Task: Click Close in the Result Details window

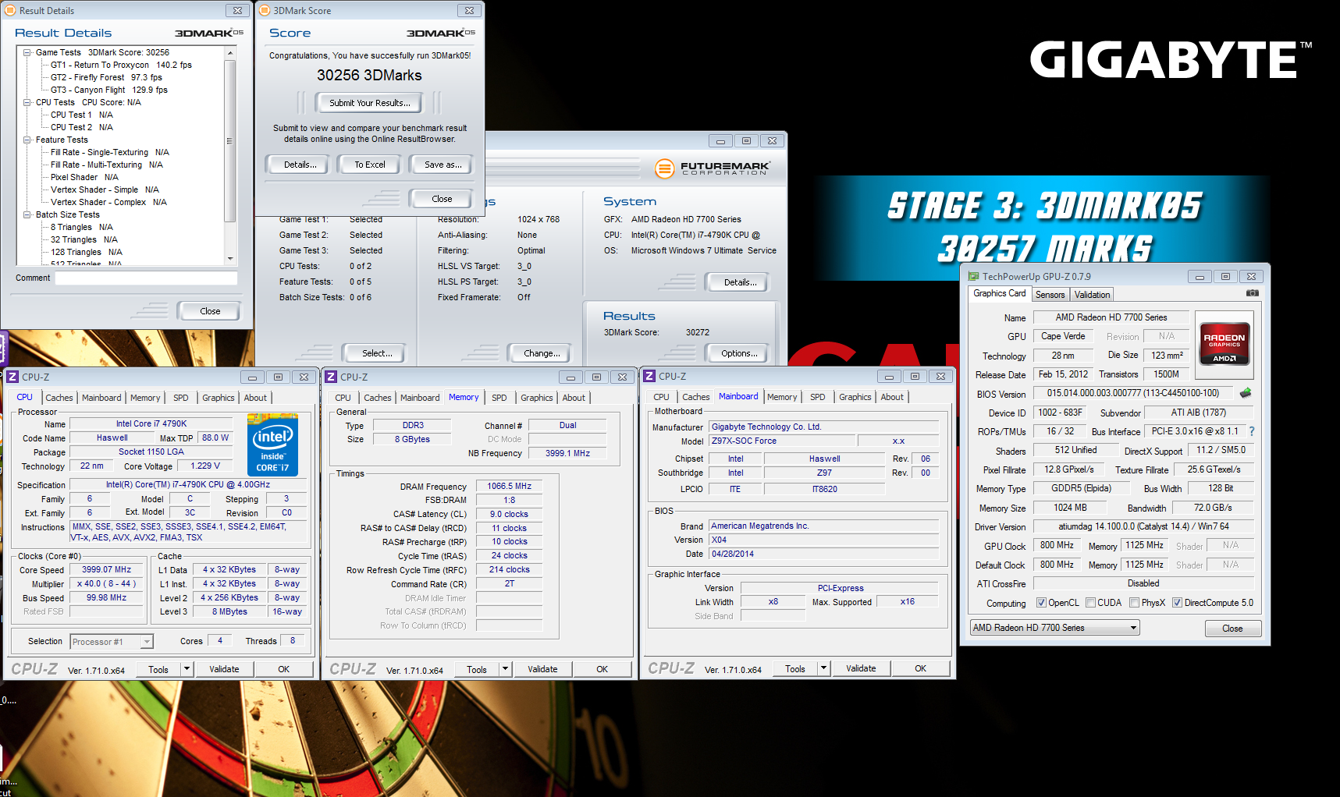Action: 210,311
